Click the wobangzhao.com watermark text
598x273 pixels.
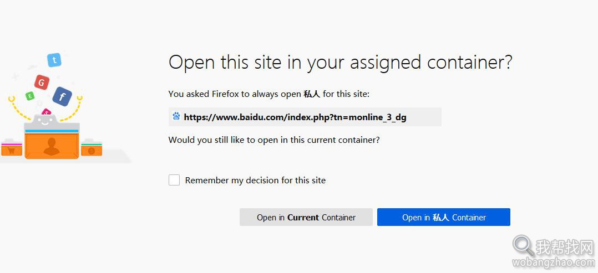click(554, 262)
